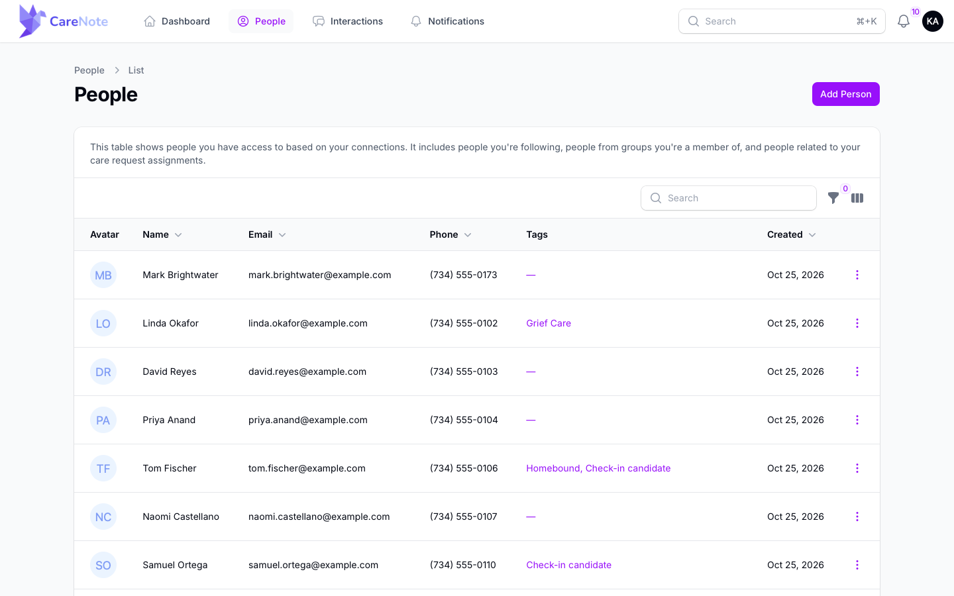Click the NC avatar for Naomi Castellano

click(x=103, y=517)
